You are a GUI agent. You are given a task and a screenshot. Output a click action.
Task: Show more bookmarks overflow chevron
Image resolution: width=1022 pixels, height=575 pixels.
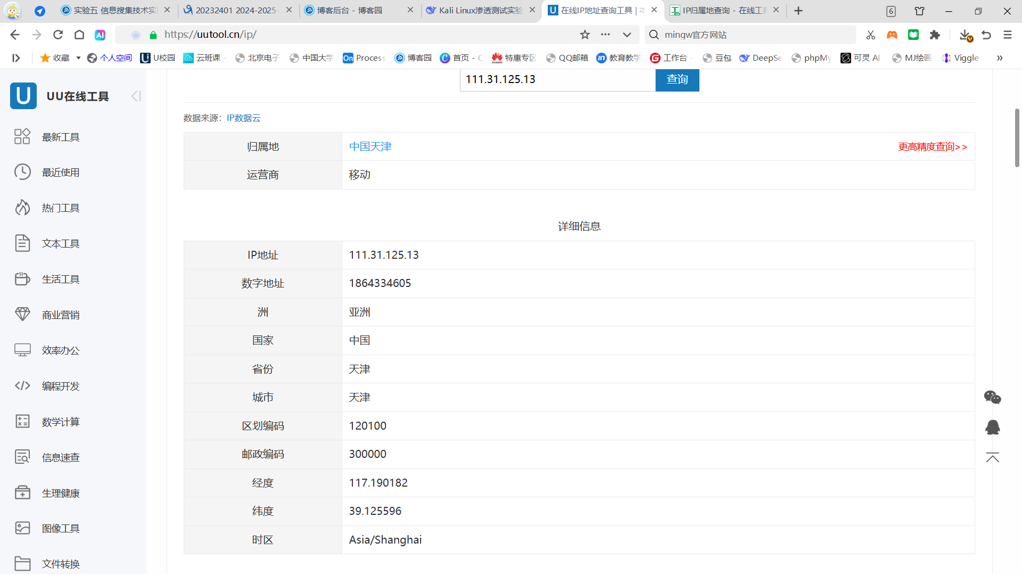click(x=1000, y=57)
